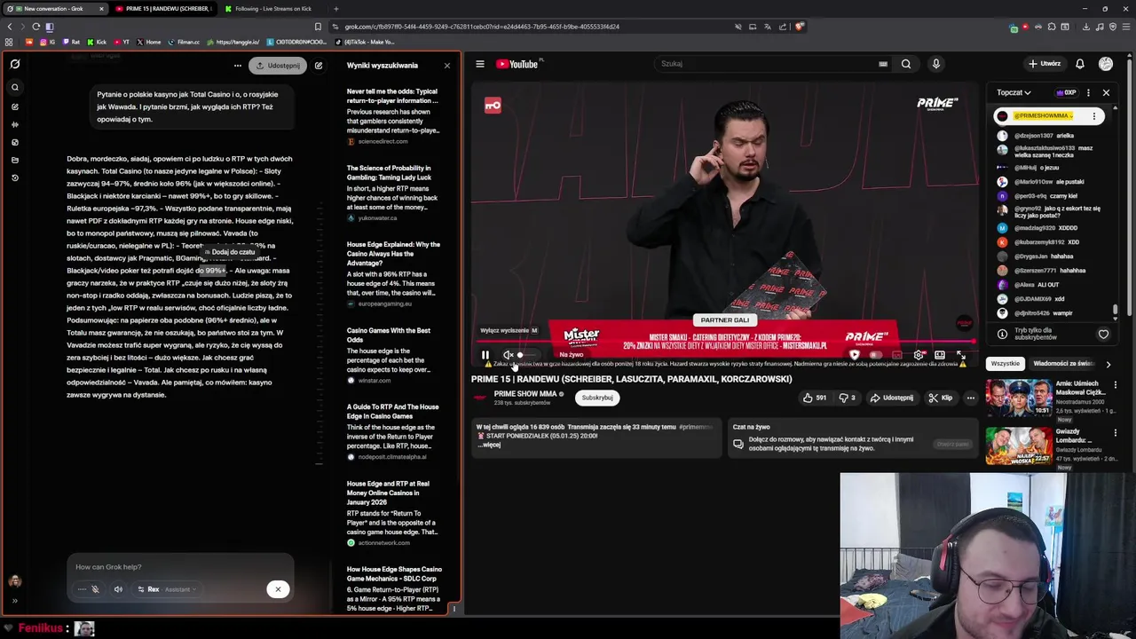The image size is (1136, 639).
Task: Dislike the video showing 3 dislikes
Action: (x=848, y=398)
